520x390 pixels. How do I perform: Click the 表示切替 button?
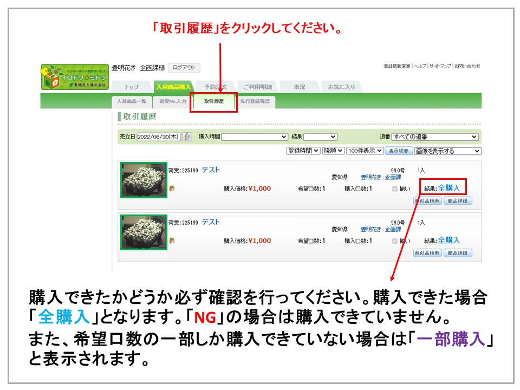tap(399, 151)
